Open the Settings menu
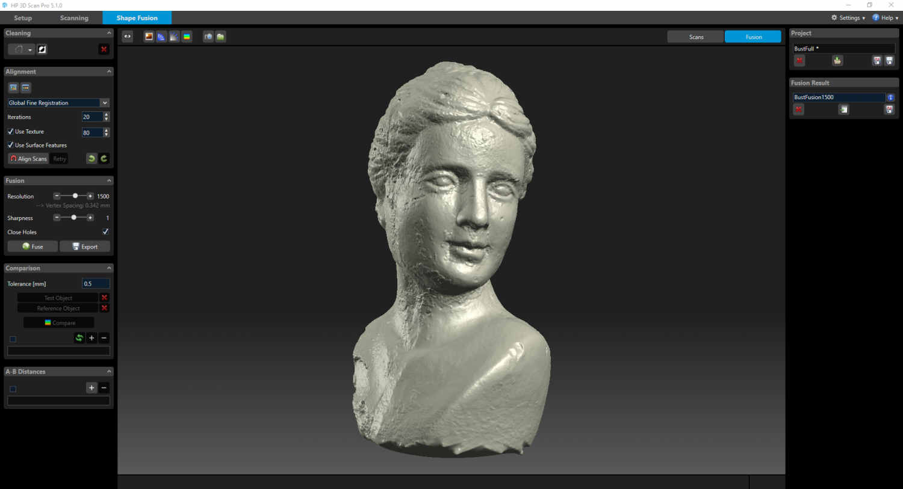The height and width of the screenshot is (489, 903). [x=848, y=17]
